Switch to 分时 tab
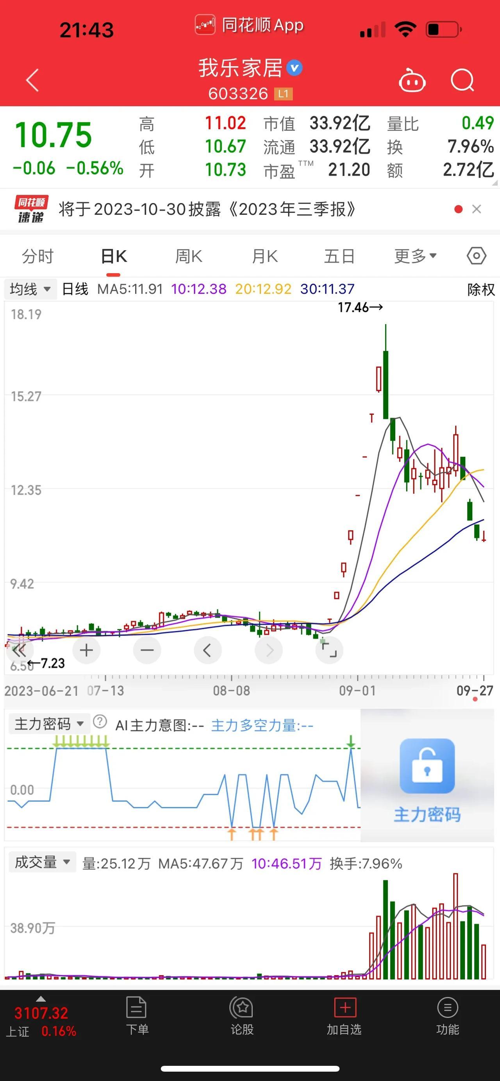 (x=38, y=256)
